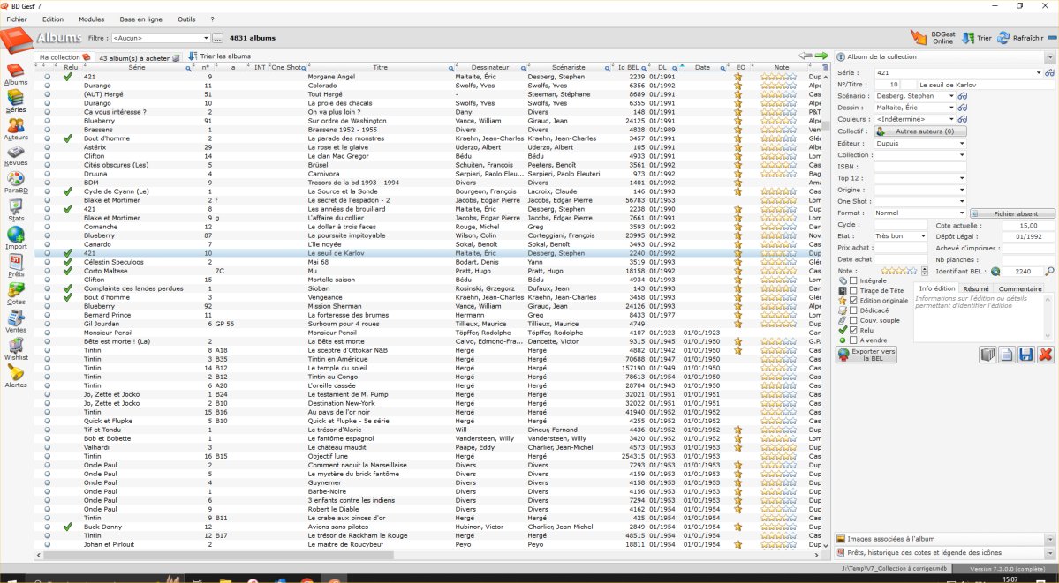The image size is (1059, 583).
Task: Go to the Auteurs sidebar icon
Action: tap(16, 128)
